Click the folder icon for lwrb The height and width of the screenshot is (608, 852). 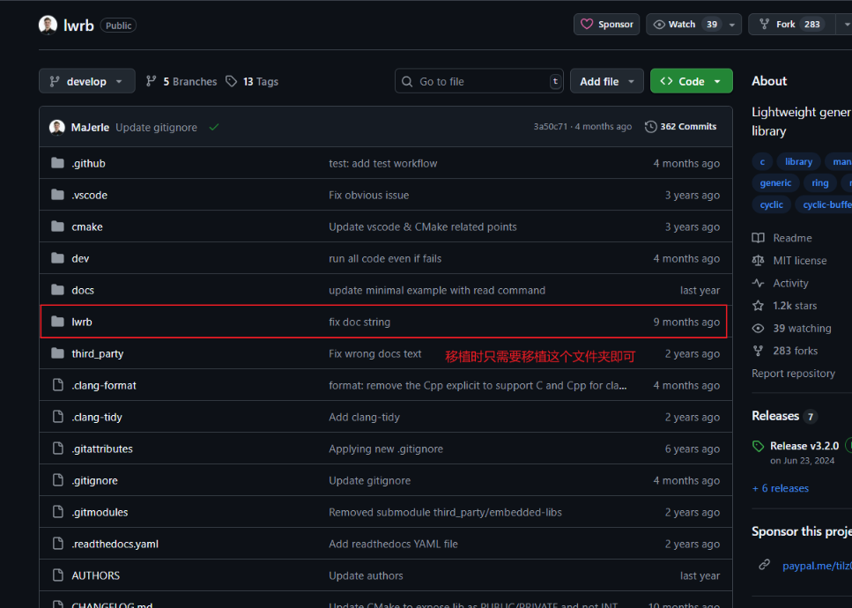point(57,322)
